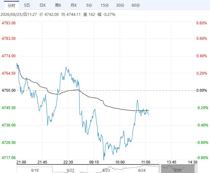Select the 5分 interval tab
Screen dimensions: 210x173
89,5
